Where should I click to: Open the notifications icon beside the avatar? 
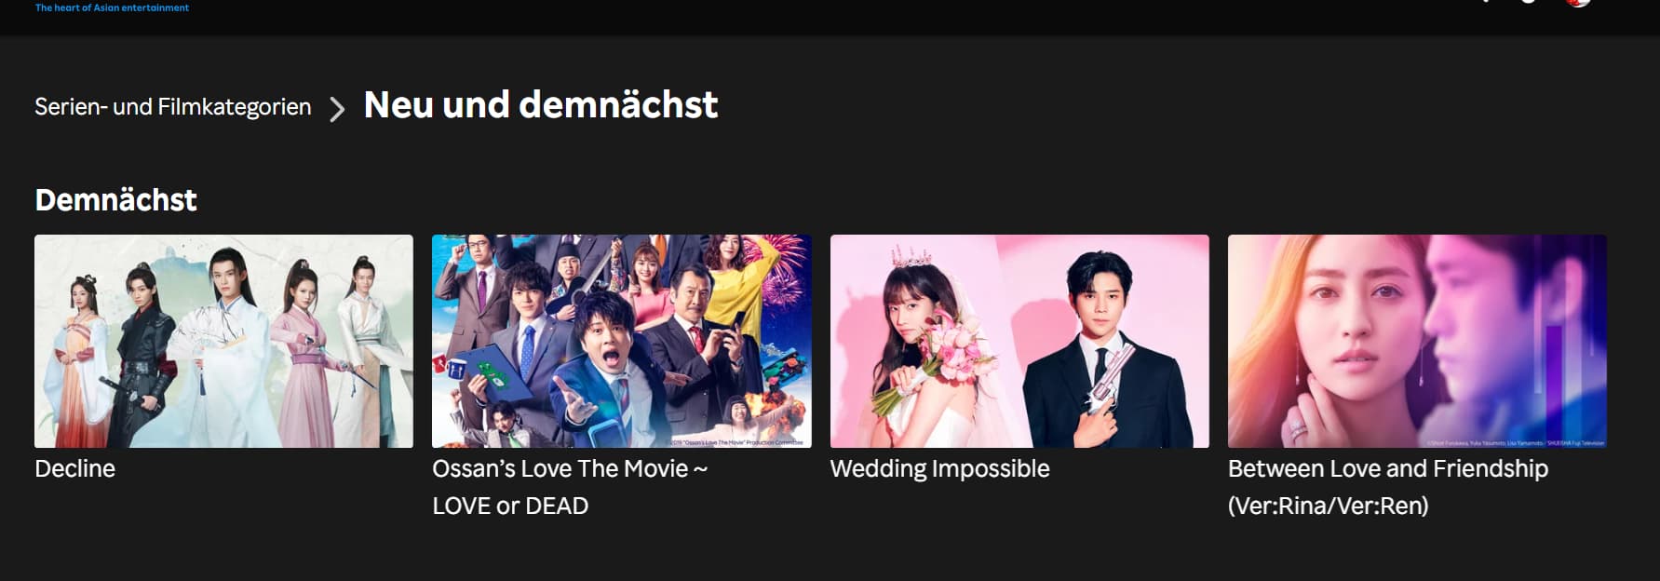click(1528, 2)
